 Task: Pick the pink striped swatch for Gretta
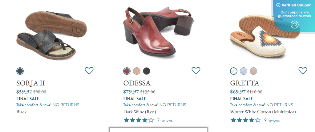point(253,71)
